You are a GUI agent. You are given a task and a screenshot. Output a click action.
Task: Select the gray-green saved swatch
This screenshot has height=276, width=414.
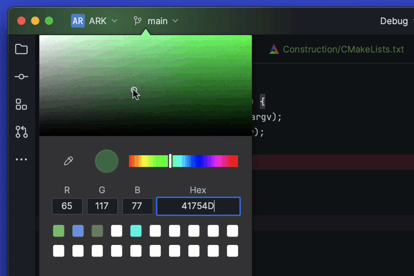pyautogui.click(x=97, y=231)
